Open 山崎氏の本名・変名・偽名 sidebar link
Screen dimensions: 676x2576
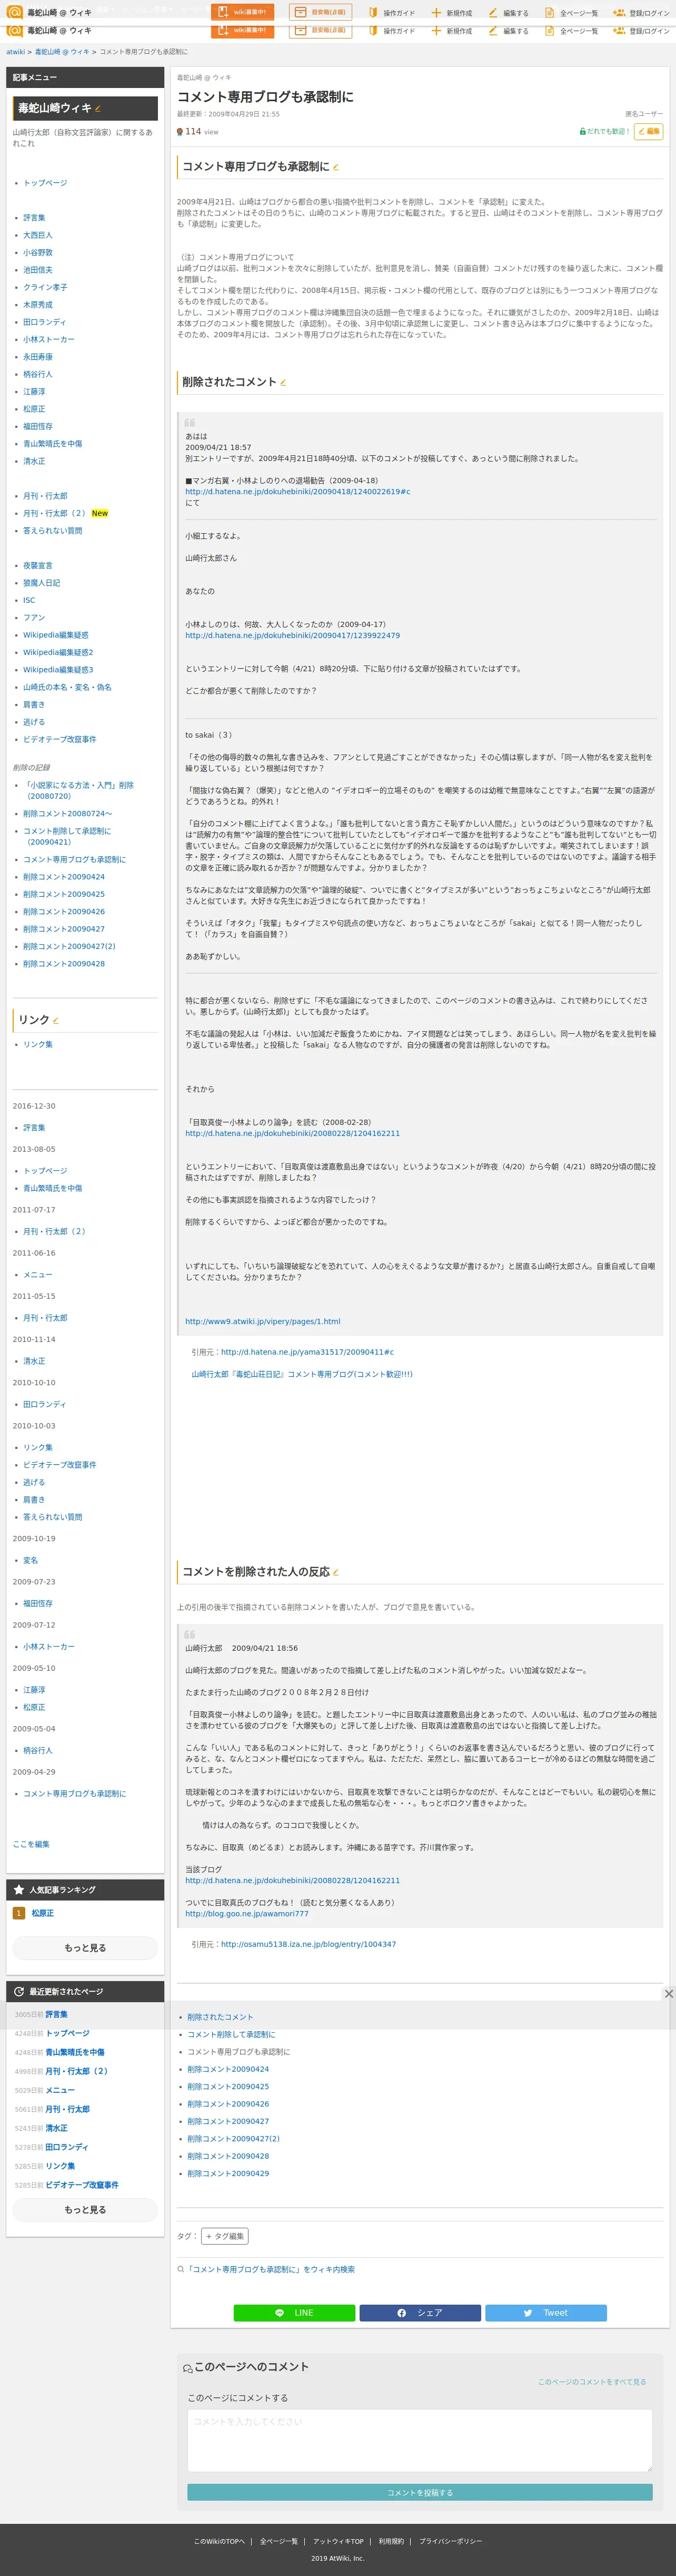67,687
